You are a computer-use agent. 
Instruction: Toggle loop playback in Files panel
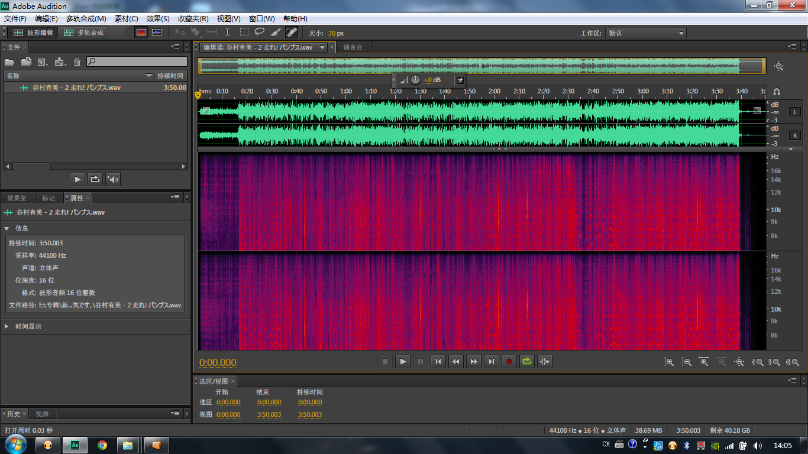pyautogui.click(x=95, y=179)
